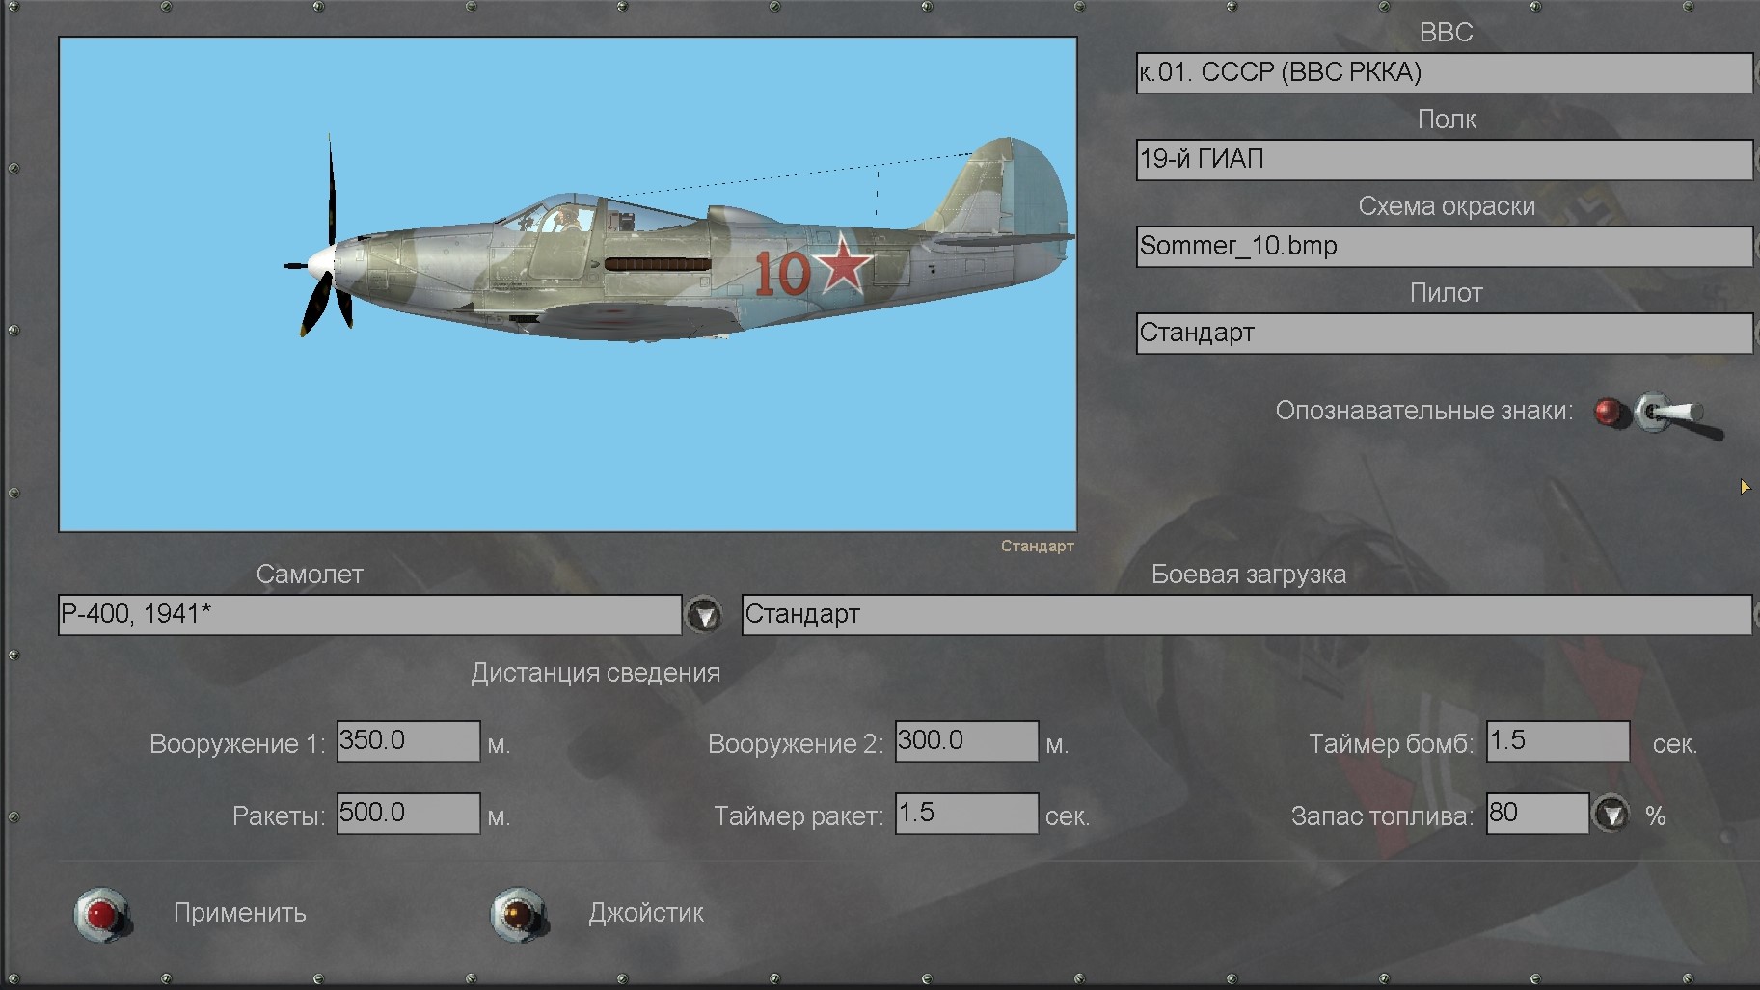Click the Таймер бомб field

1557,741
